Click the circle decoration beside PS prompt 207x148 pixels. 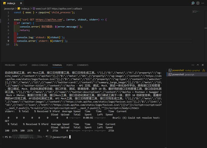click(x=2, y=137)
